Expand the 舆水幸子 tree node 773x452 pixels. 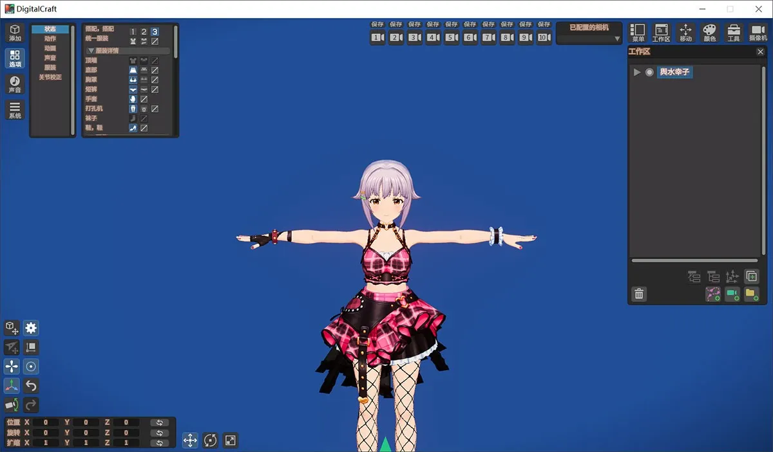(x=637, y=72)
